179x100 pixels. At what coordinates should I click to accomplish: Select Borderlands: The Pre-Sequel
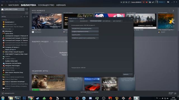[x=14, y=27]
